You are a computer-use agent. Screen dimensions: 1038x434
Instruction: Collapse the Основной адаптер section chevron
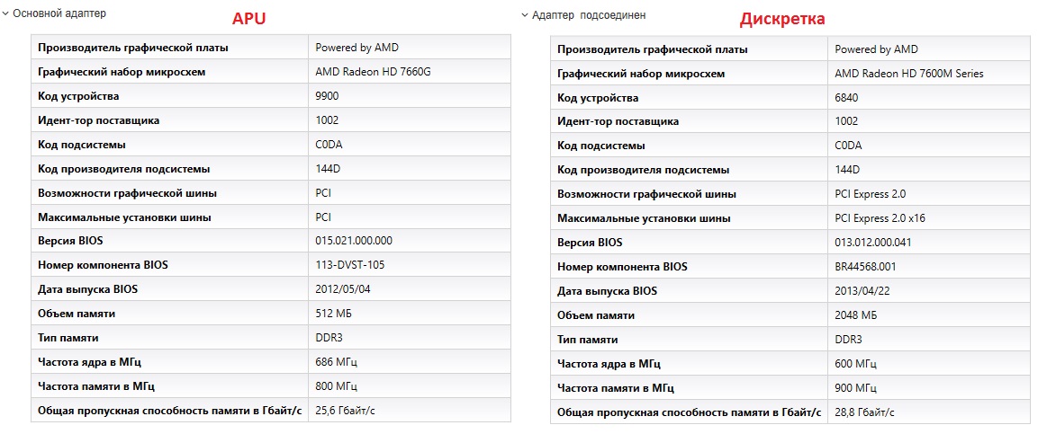point(5,14)
